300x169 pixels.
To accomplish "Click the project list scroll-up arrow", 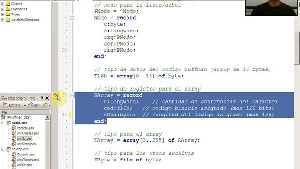I will (x=47, y=117).
